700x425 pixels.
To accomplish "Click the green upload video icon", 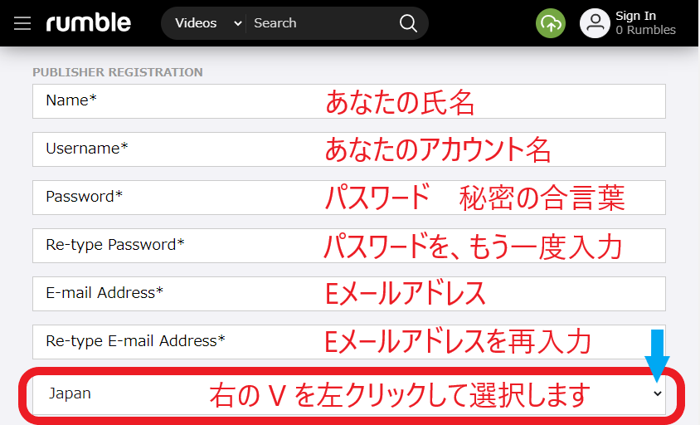I will [550, 24].
